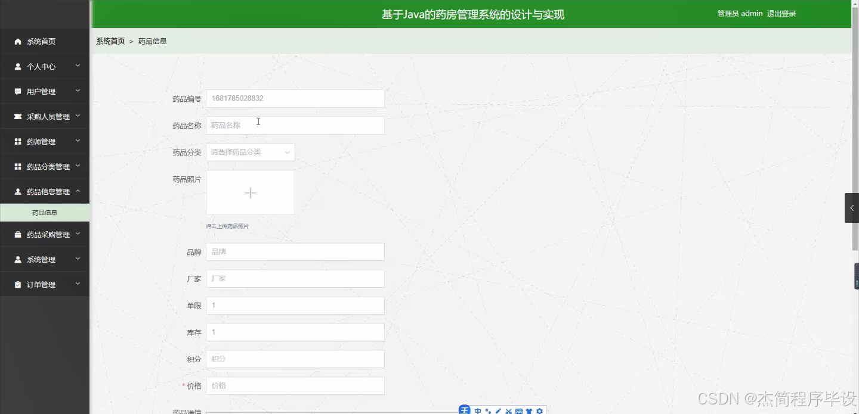This screenshot has width=859, height=414.
Task: Toggle Chinese/English with the 中 IME icon
Action: pyautogui.click(x=477, y=410)
